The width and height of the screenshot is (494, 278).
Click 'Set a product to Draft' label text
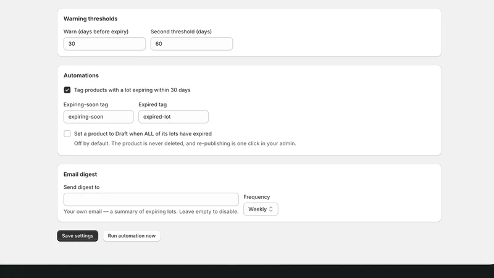[143, 133]
